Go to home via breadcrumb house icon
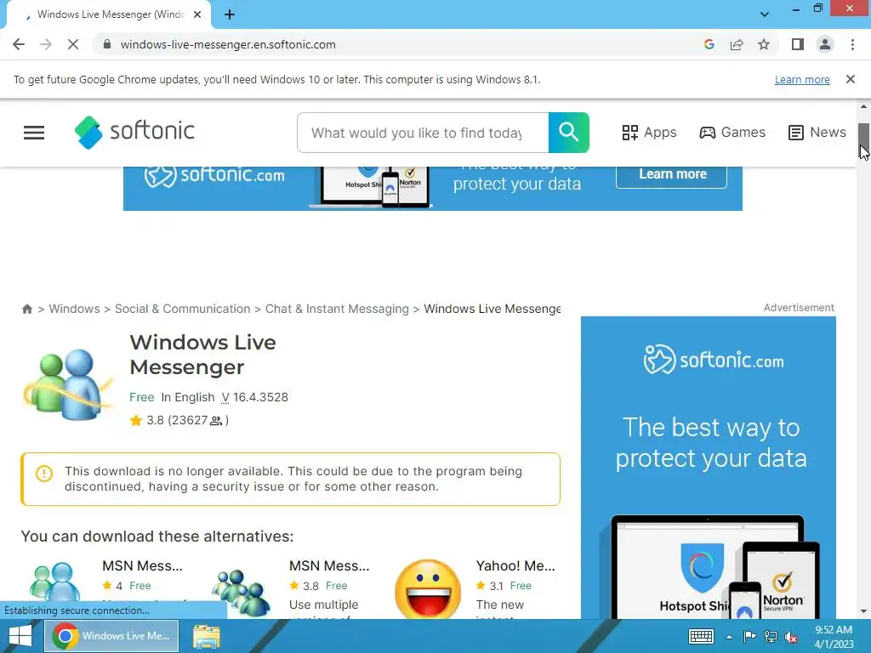 click(x=26, y=309)
